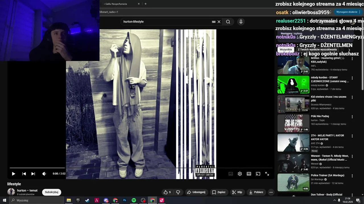Viewport: 364px width, 204px height.
Task: Open TikTok app from taskbar
Action: pyautogui.click(x=162, y=200)
